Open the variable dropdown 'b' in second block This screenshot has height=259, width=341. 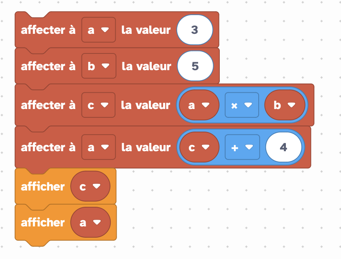point(99,66)
